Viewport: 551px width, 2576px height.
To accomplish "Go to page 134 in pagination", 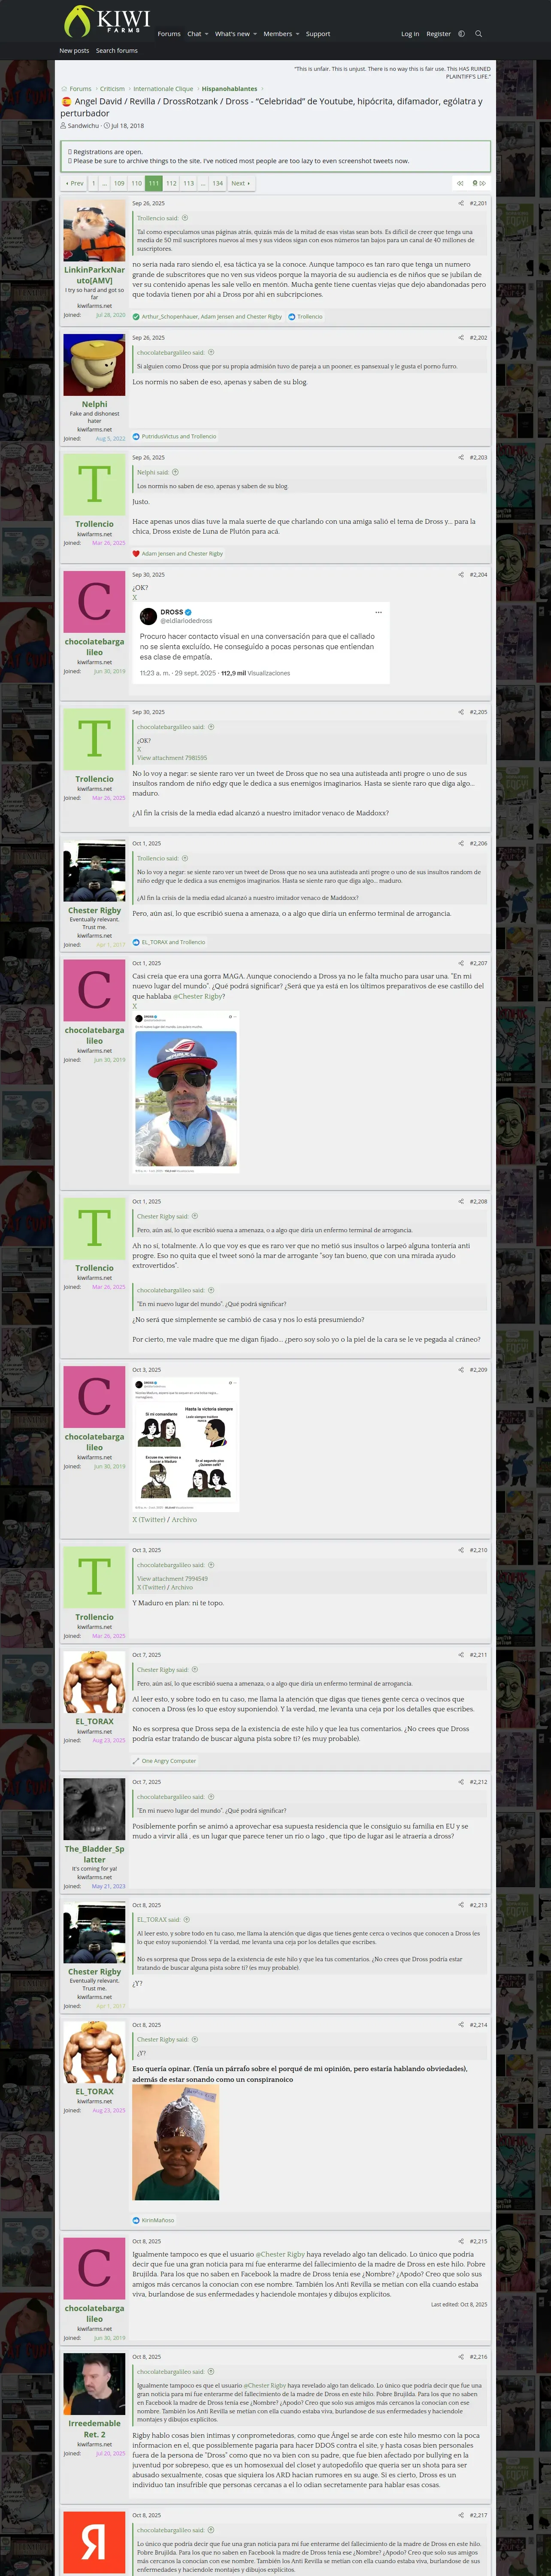I will [217, 183].
